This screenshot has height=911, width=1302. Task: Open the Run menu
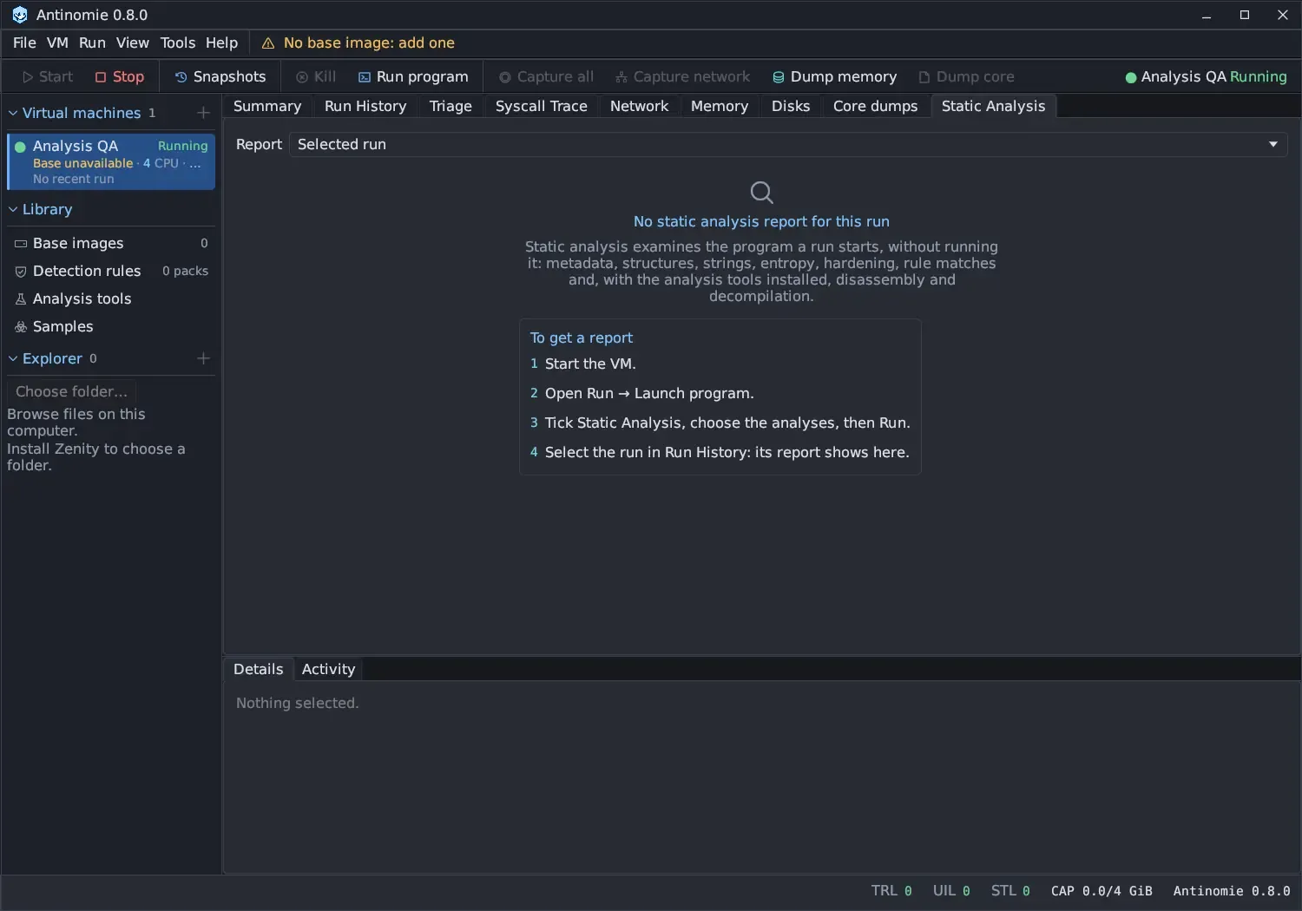click(x=92, y=43)
